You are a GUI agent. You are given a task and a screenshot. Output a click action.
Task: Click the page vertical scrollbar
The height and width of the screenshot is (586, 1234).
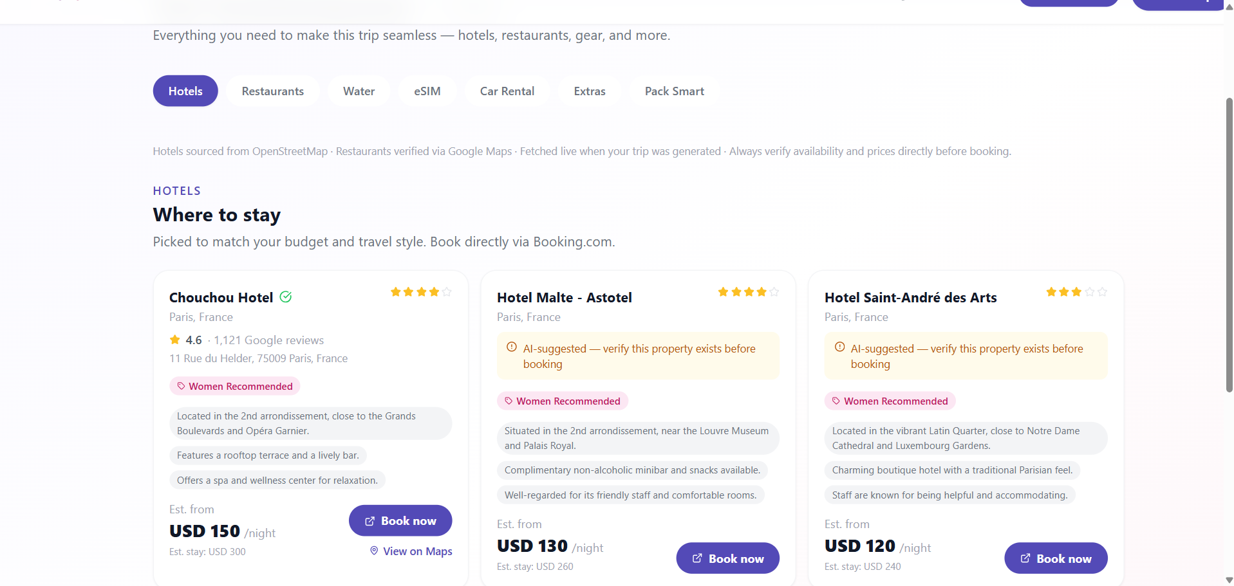point(1229,244)
